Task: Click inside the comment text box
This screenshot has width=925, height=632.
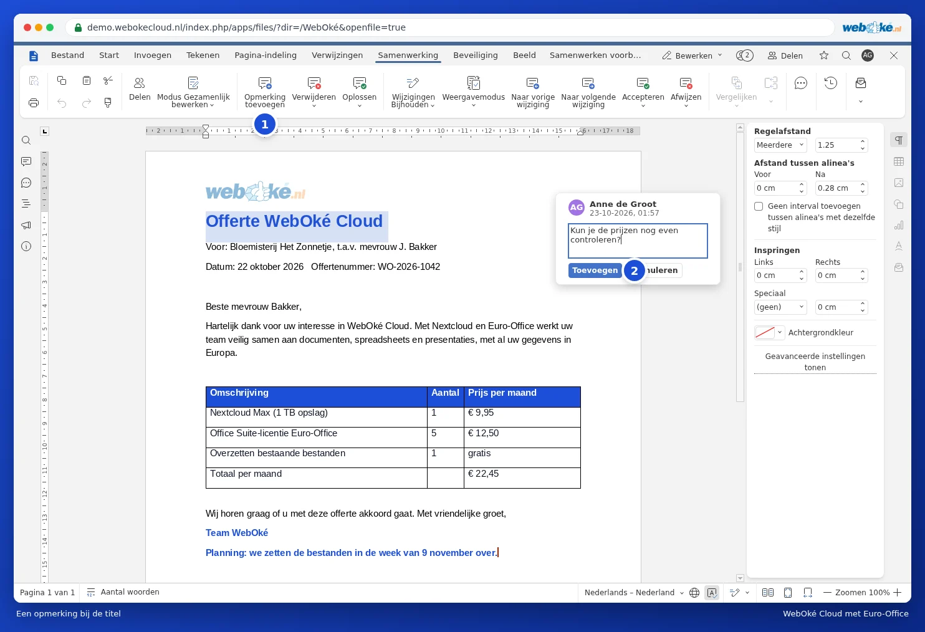Action: click(638, 241)
